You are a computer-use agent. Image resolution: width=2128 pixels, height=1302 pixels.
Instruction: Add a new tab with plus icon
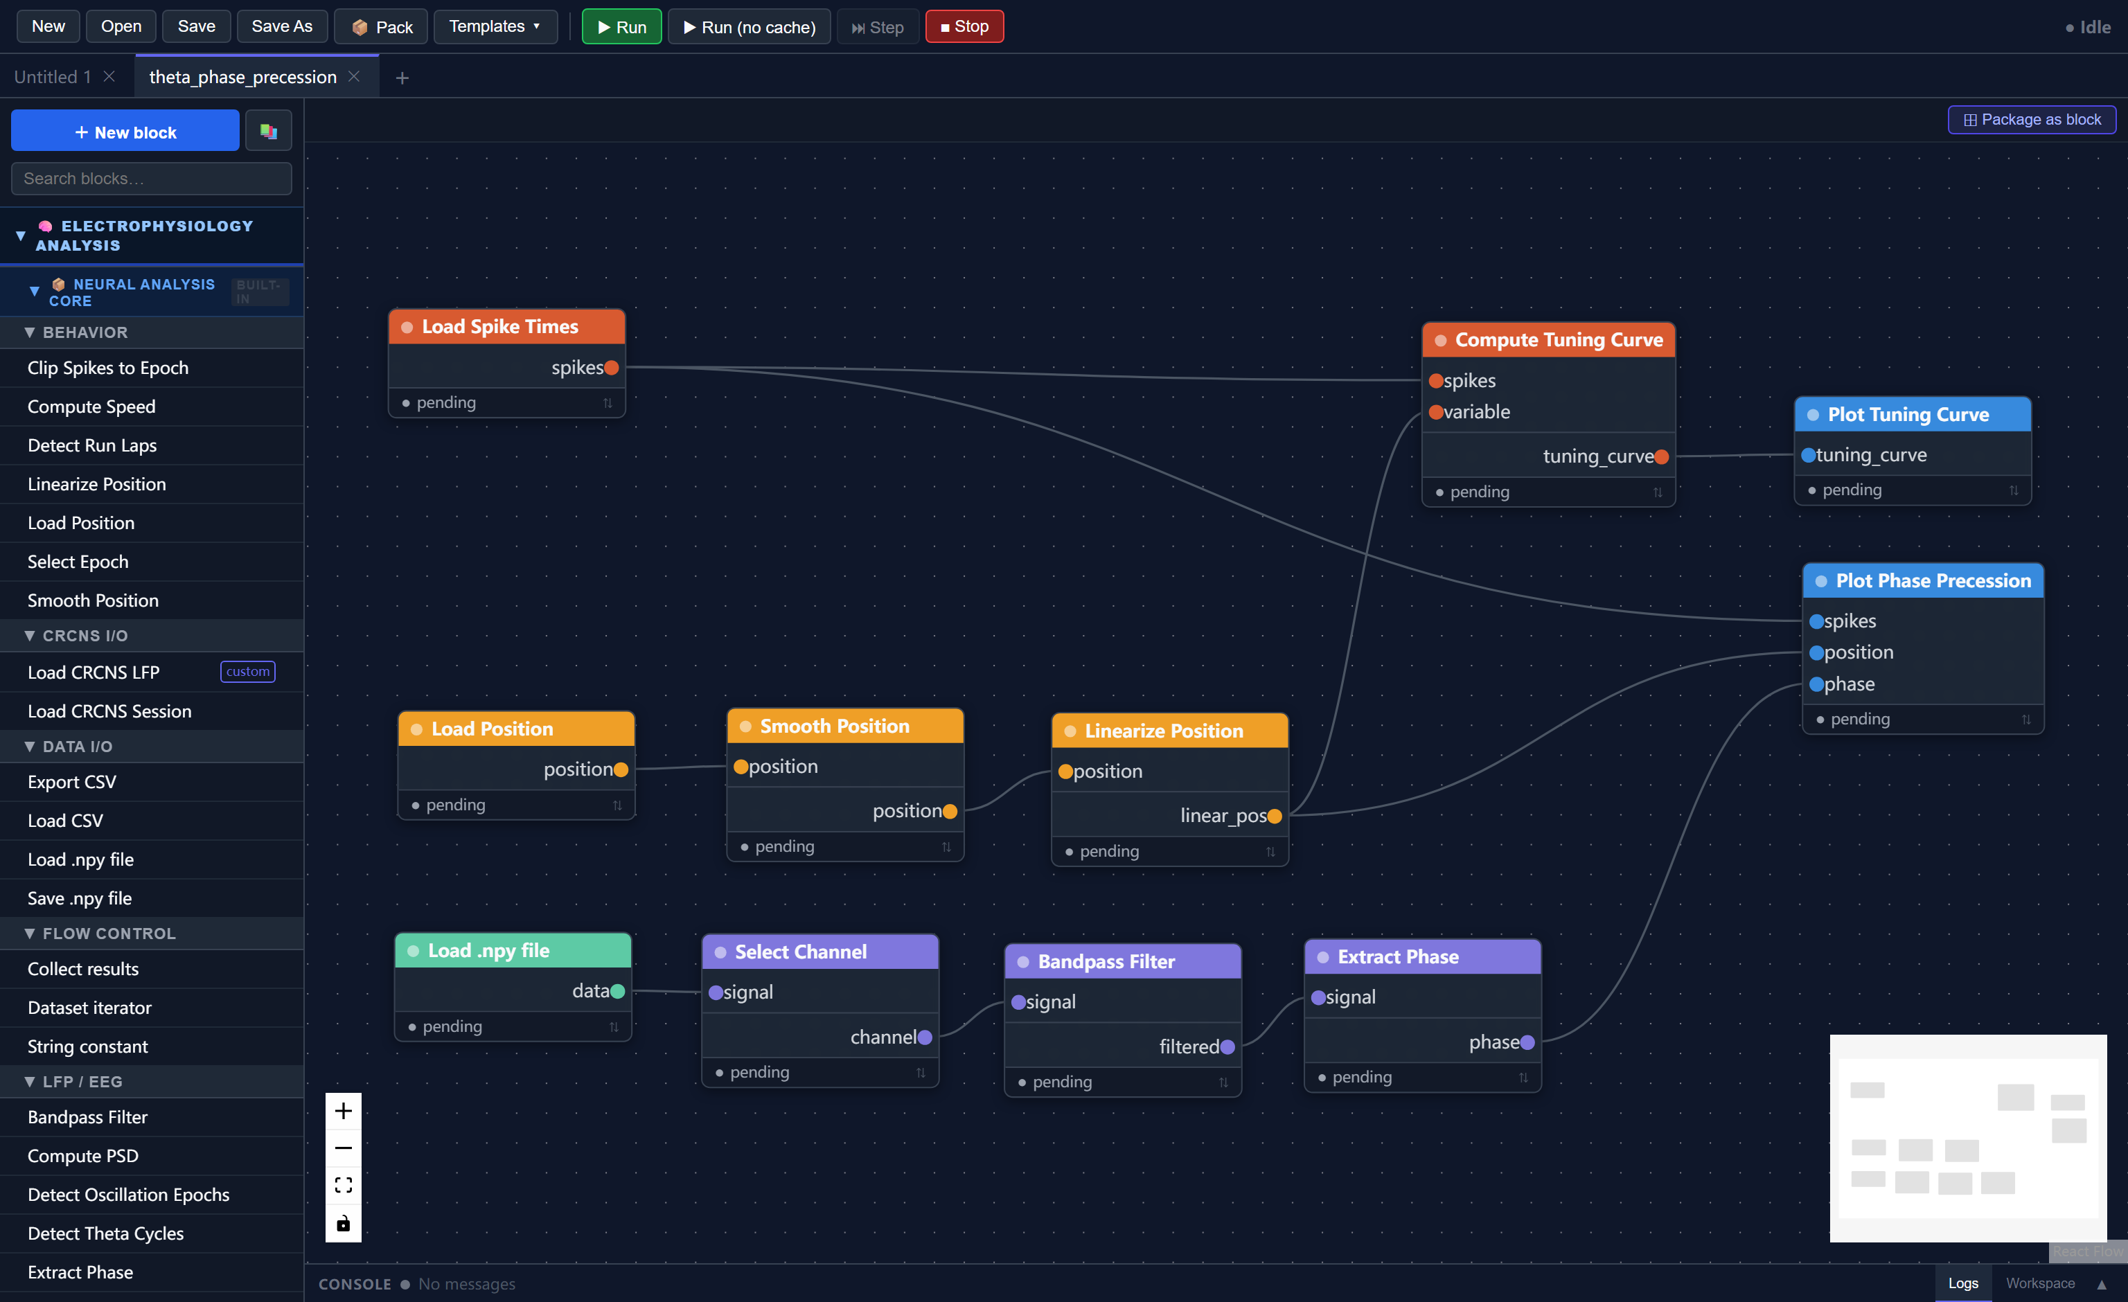[402, 78]
